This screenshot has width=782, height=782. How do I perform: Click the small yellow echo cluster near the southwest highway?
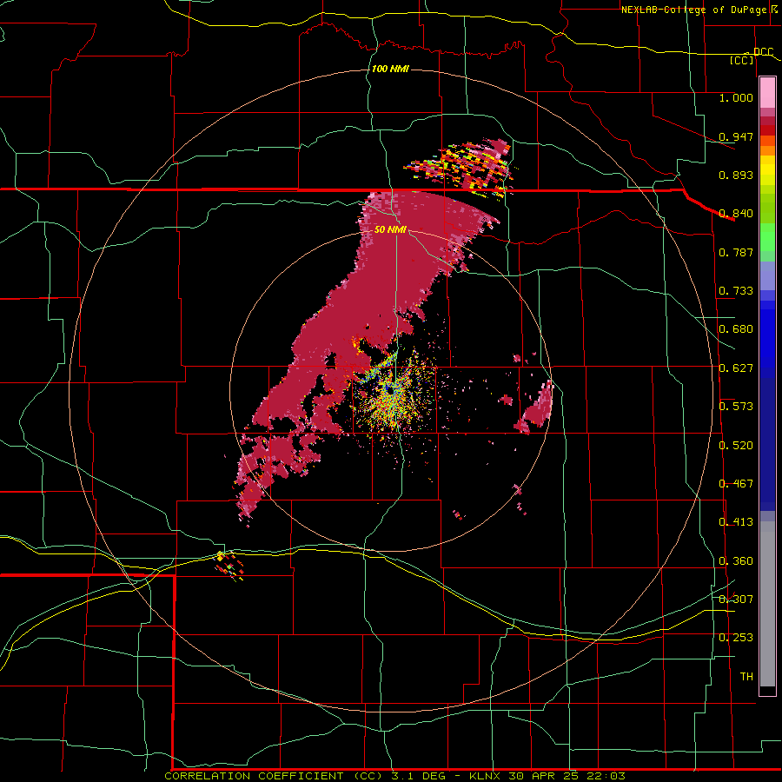229,566
